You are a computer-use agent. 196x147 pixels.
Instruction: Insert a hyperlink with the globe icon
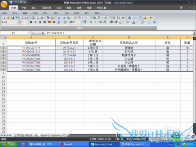click(x=94, y=18)
